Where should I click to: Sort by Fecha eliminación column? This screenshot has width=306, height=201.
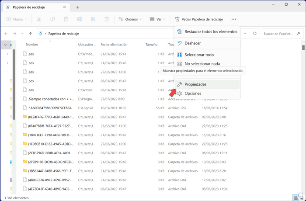[114, 45]
